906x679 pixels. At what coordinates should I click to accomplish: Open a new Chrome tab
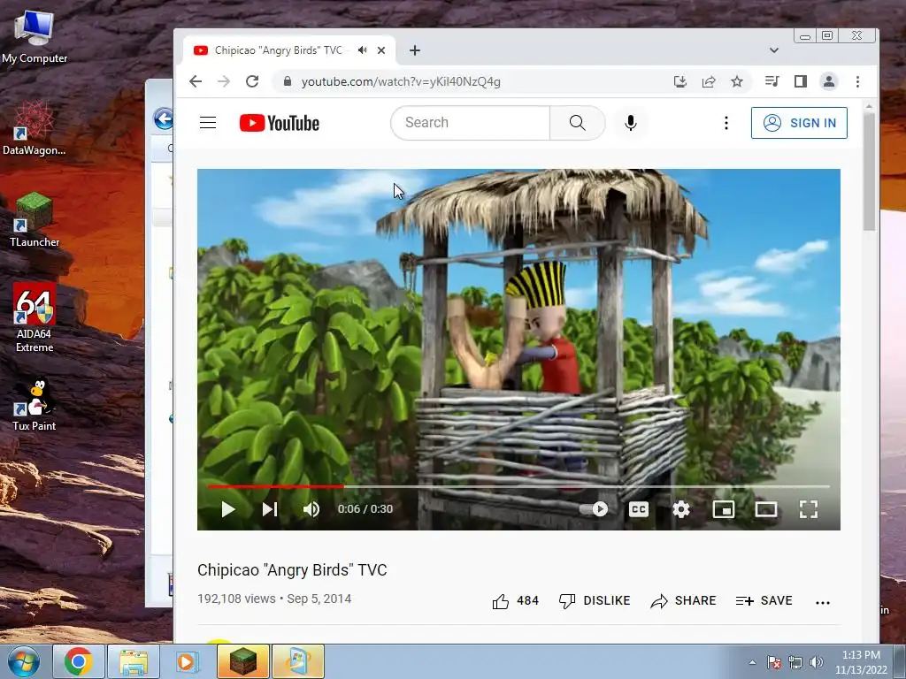pos(415,50)
